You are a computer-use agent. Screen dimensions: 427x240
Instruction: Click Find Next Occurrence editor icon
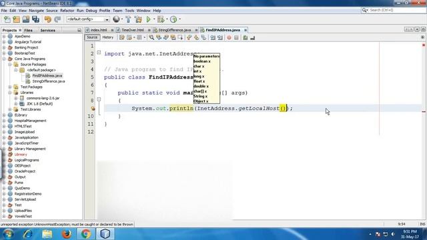(166, 37)
